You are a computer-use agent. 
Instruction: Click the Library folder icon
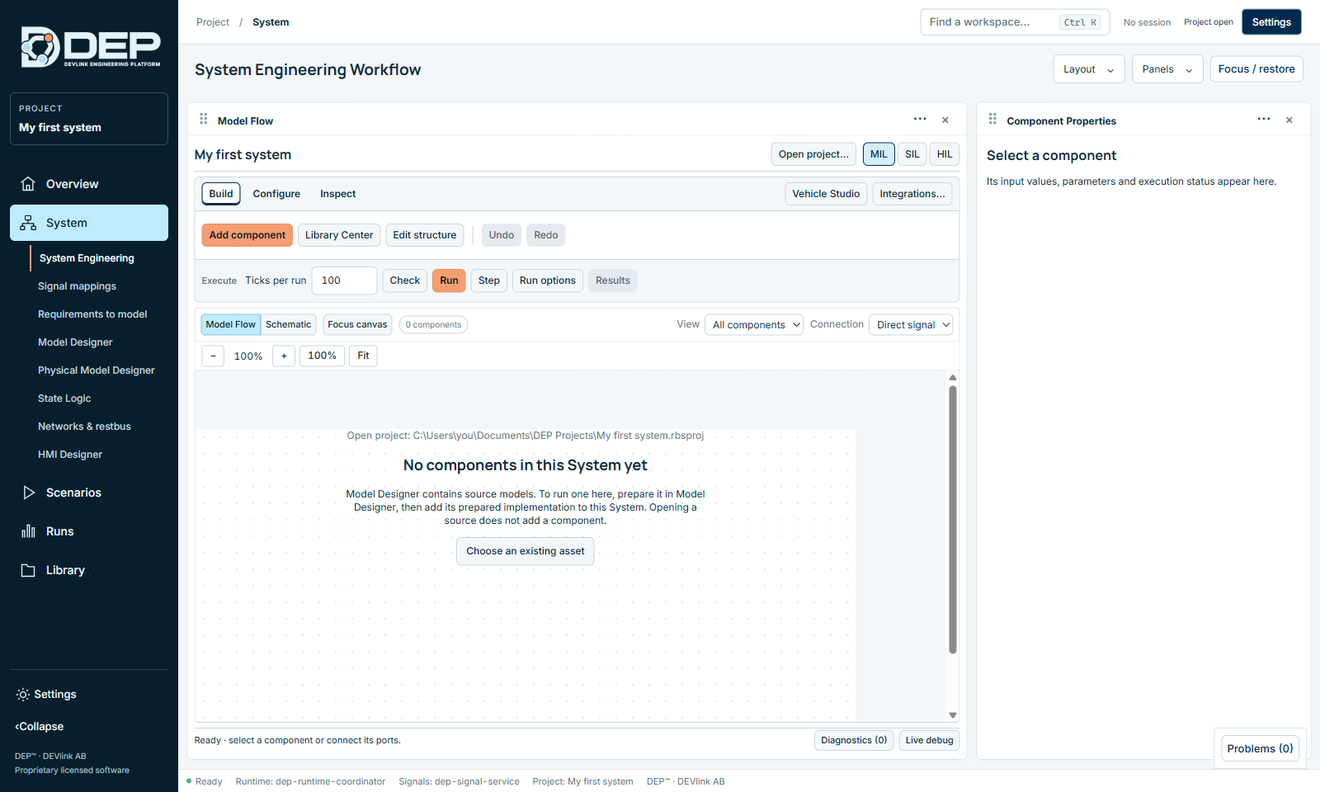point(28,570)
